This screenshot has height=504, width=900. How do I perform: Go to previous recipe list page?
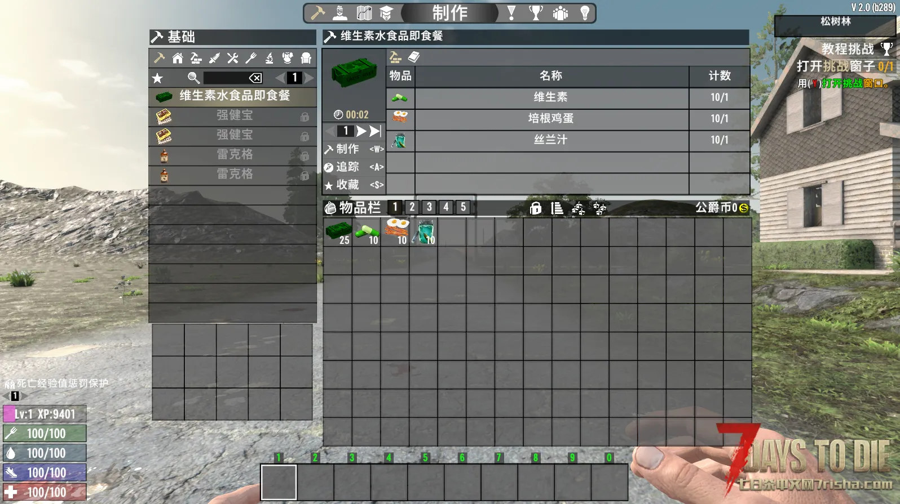click(280, 78)
